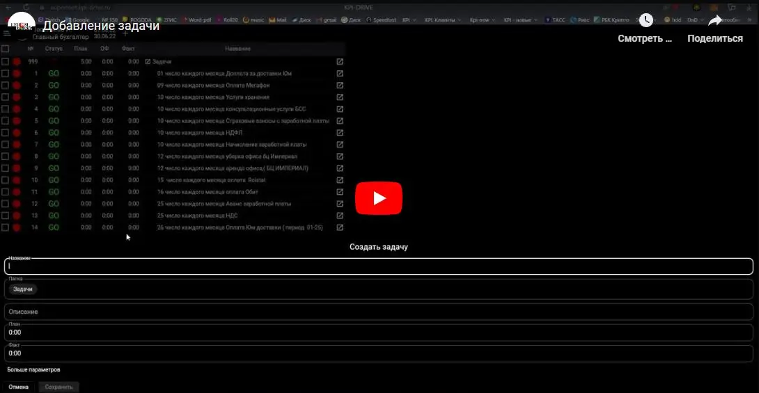759x393 pixels.
Task: Click the План time field
Action: pos(379,332)
